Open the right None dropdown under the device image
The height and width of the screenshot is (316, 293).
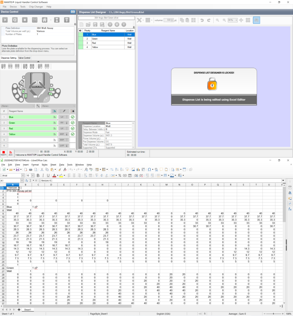point(58,106)
